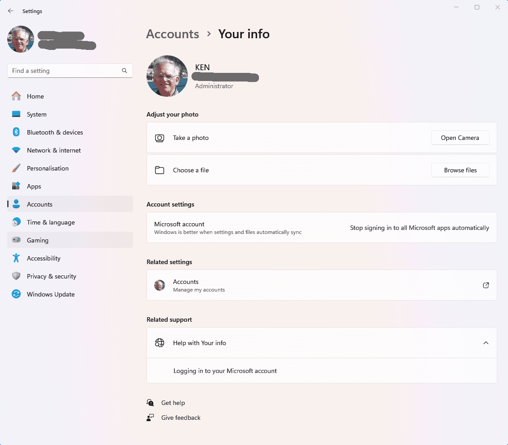This screenshot has height=445, width=508.
Task: Open the Gaming settings page
Action: (70, 240)
